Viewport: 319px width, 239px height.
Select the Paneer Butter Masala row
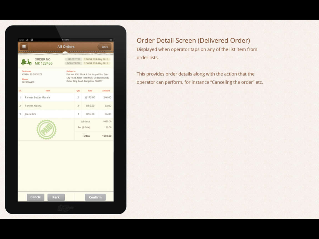(66, 97)
